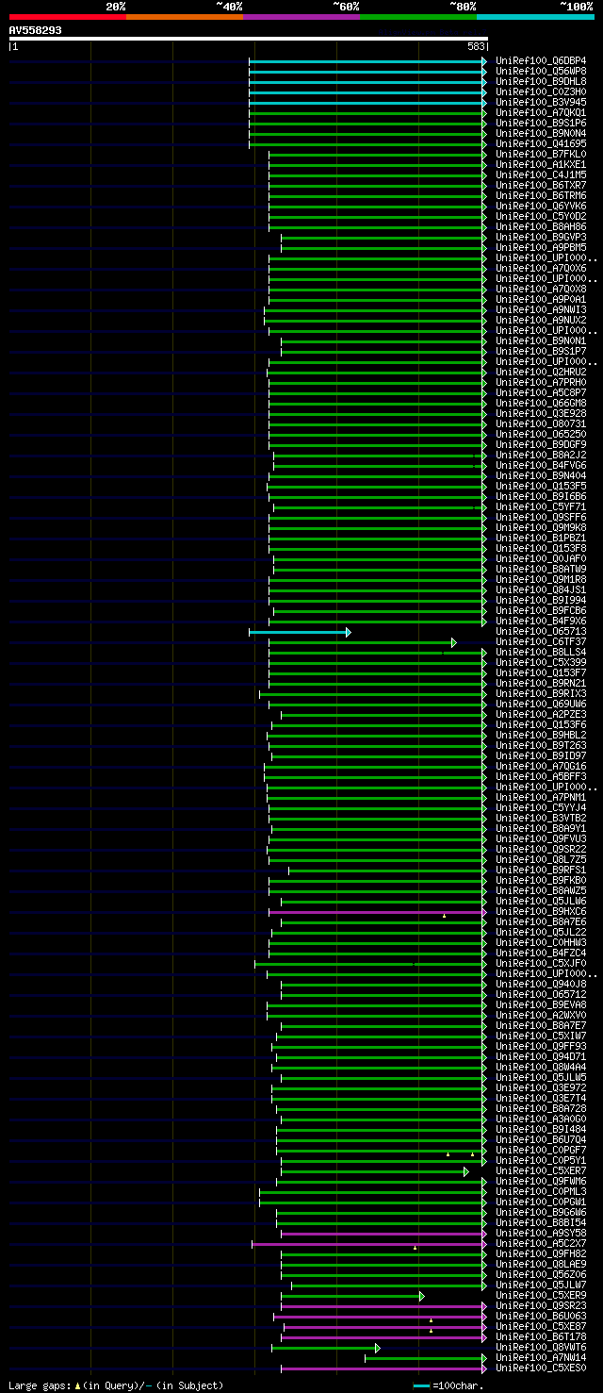This screenshot has width=603, height=1393.
Task: Select the UniRef100_A9SY58 label
Action: [541, 1233]
